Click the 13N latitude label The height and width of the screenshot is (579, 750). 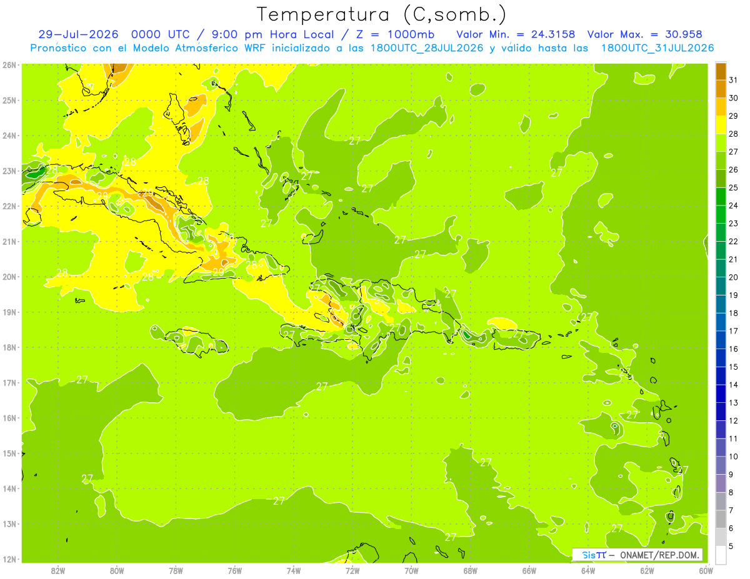click(x=9, y=524)
